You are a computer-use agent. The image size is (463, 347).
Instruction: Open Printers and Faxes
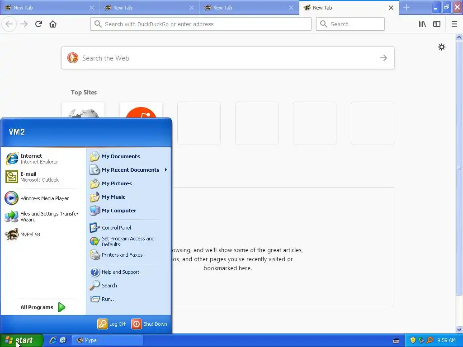(129, 255)
